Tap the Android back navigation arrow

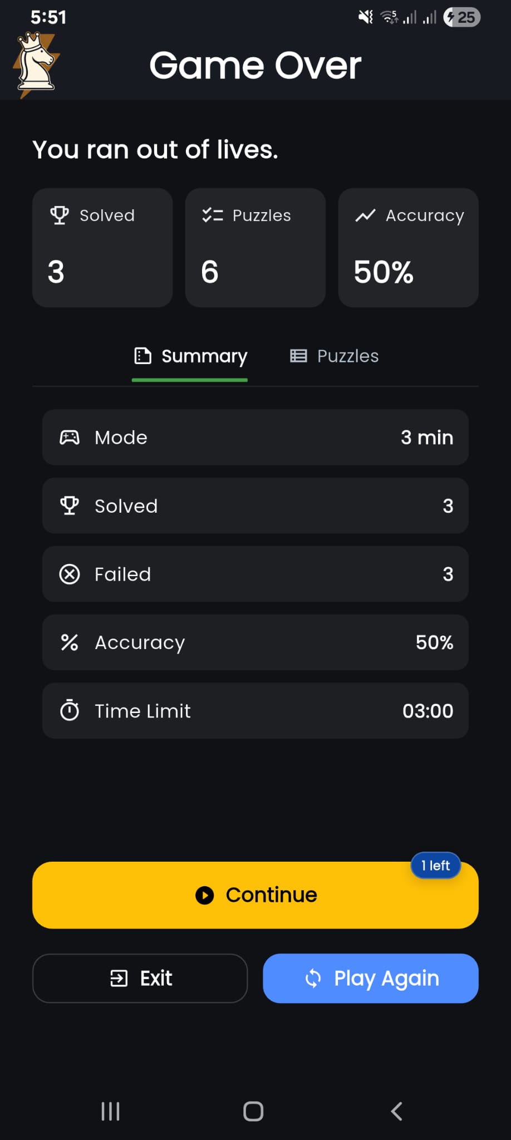point(396,1111)
